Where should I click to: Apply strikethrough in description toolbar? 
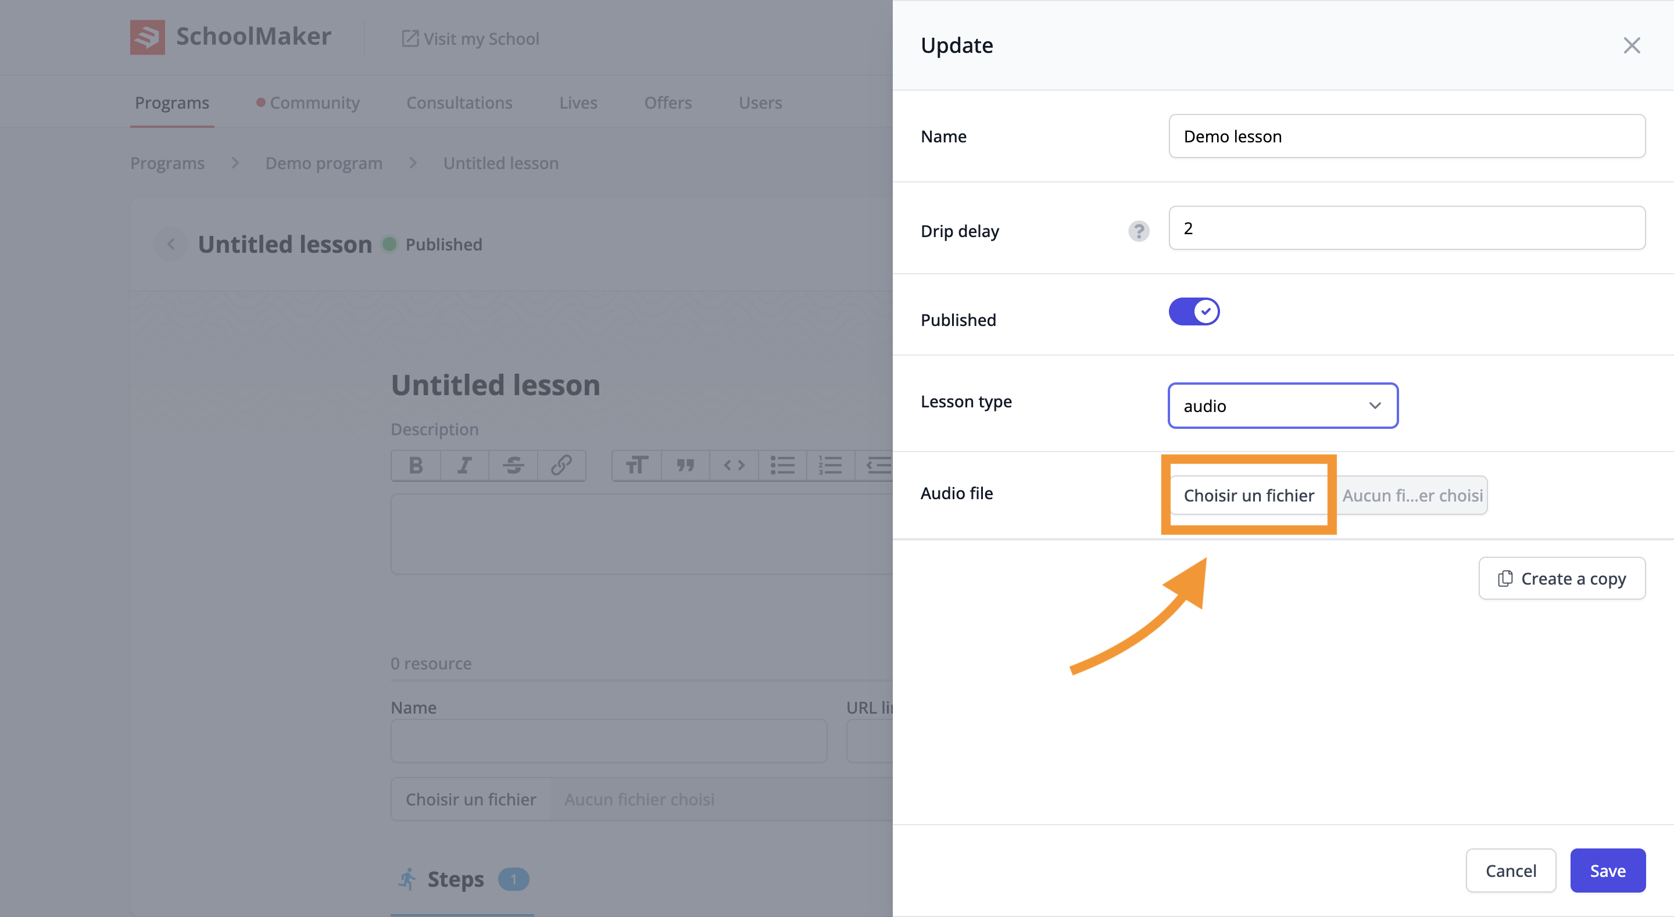(513, 465)
